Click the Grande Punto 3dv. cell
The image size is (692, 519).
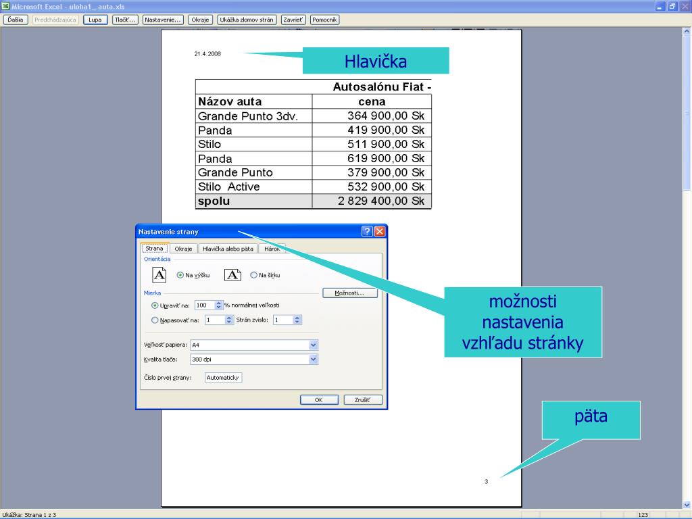tap(254, 116)
